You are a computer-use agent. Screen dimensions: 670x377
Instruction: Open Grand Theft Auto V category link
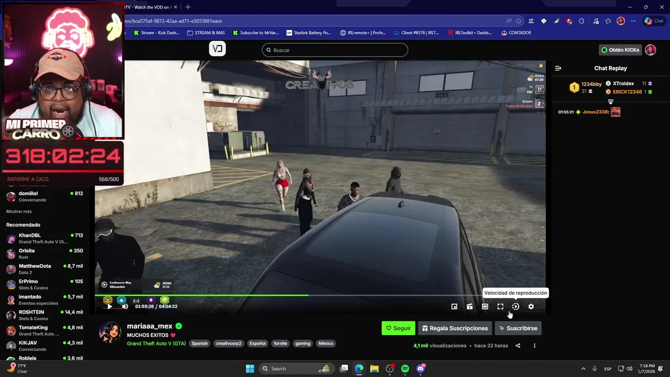156,343
